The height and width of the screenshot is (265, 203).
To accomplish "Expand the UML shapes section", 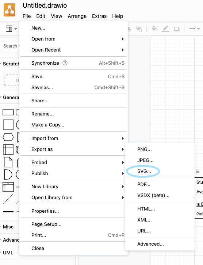I will [8, 253].
